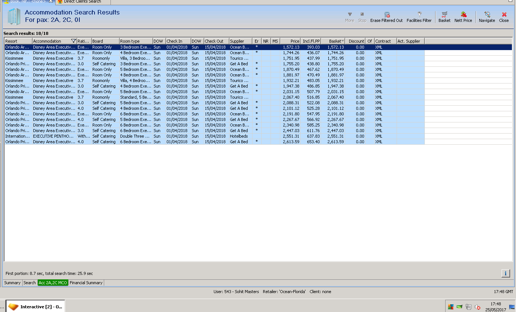Image resolution: width=516 pixels, height=312 pixels.
Task: Click the 'Standard, 5 Be...' room type cell
Action: (136, 97)
